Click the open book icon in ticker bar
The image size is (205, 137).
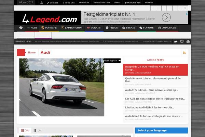point(182,41)
